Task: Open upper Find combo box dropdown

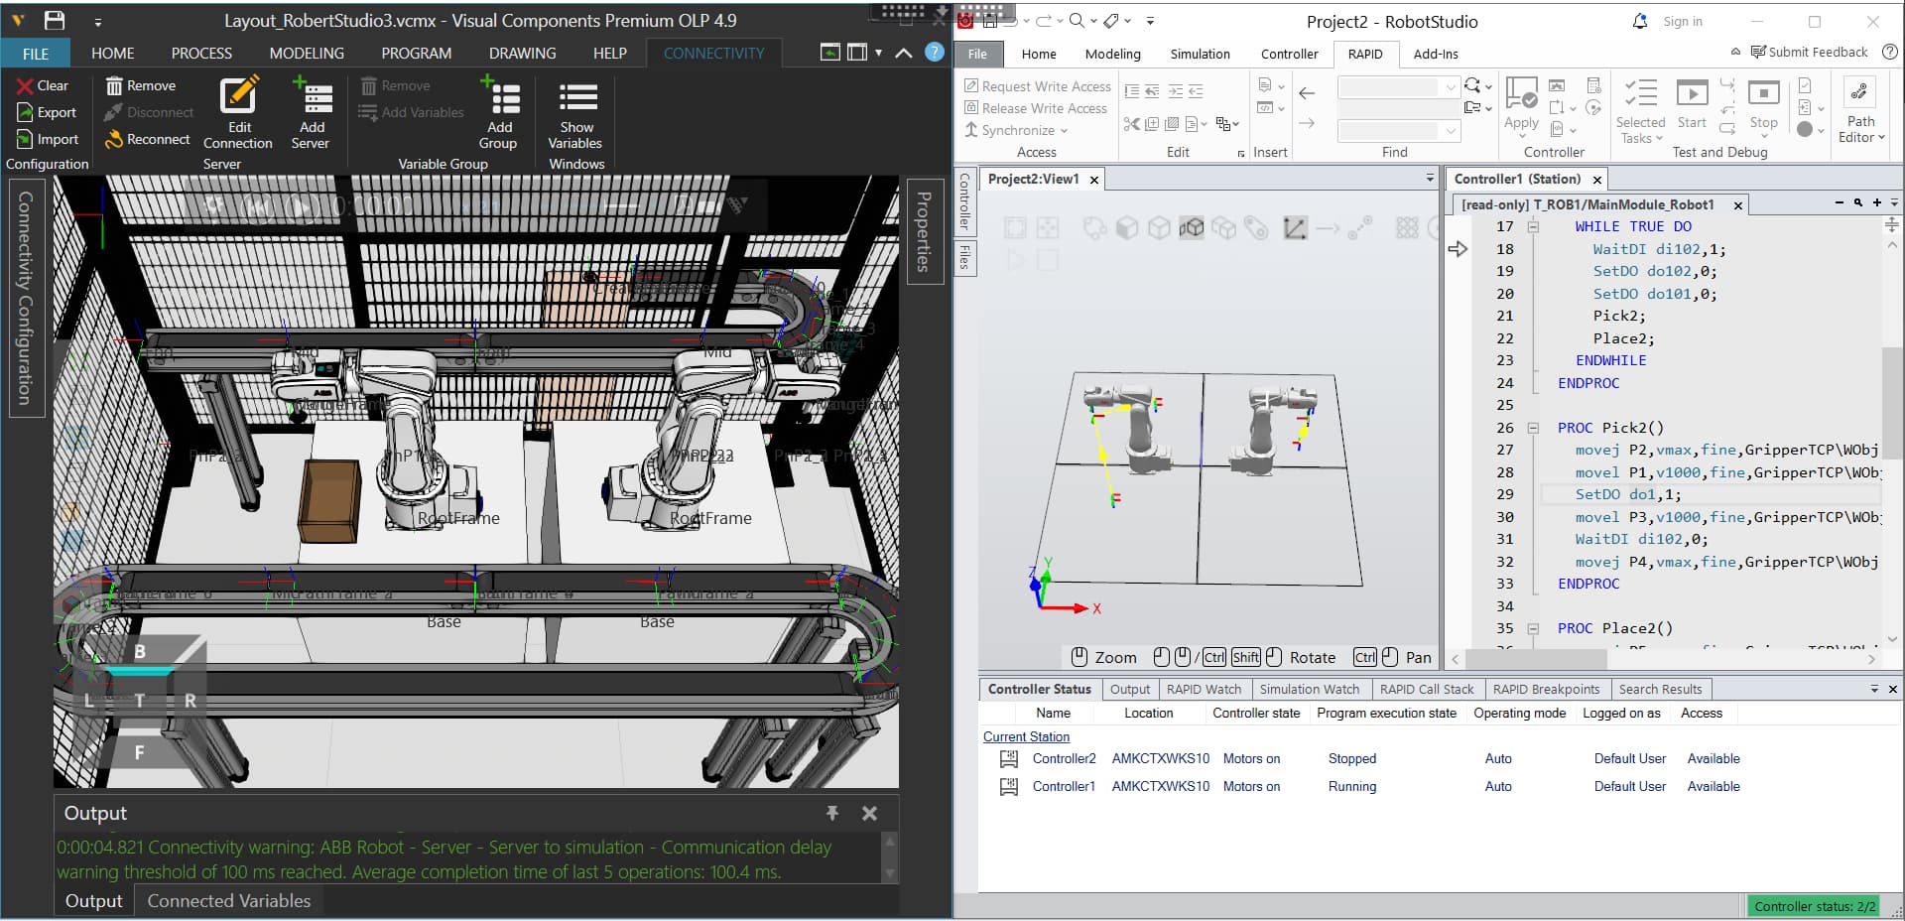Action: coord(1451,87)
